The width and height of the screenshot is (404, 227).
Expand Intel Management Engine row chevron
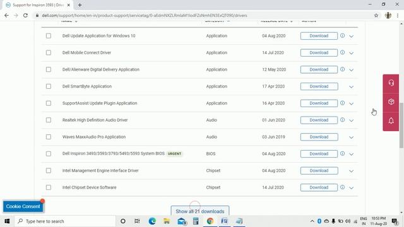pyautogui.click(x=351, y=171)
